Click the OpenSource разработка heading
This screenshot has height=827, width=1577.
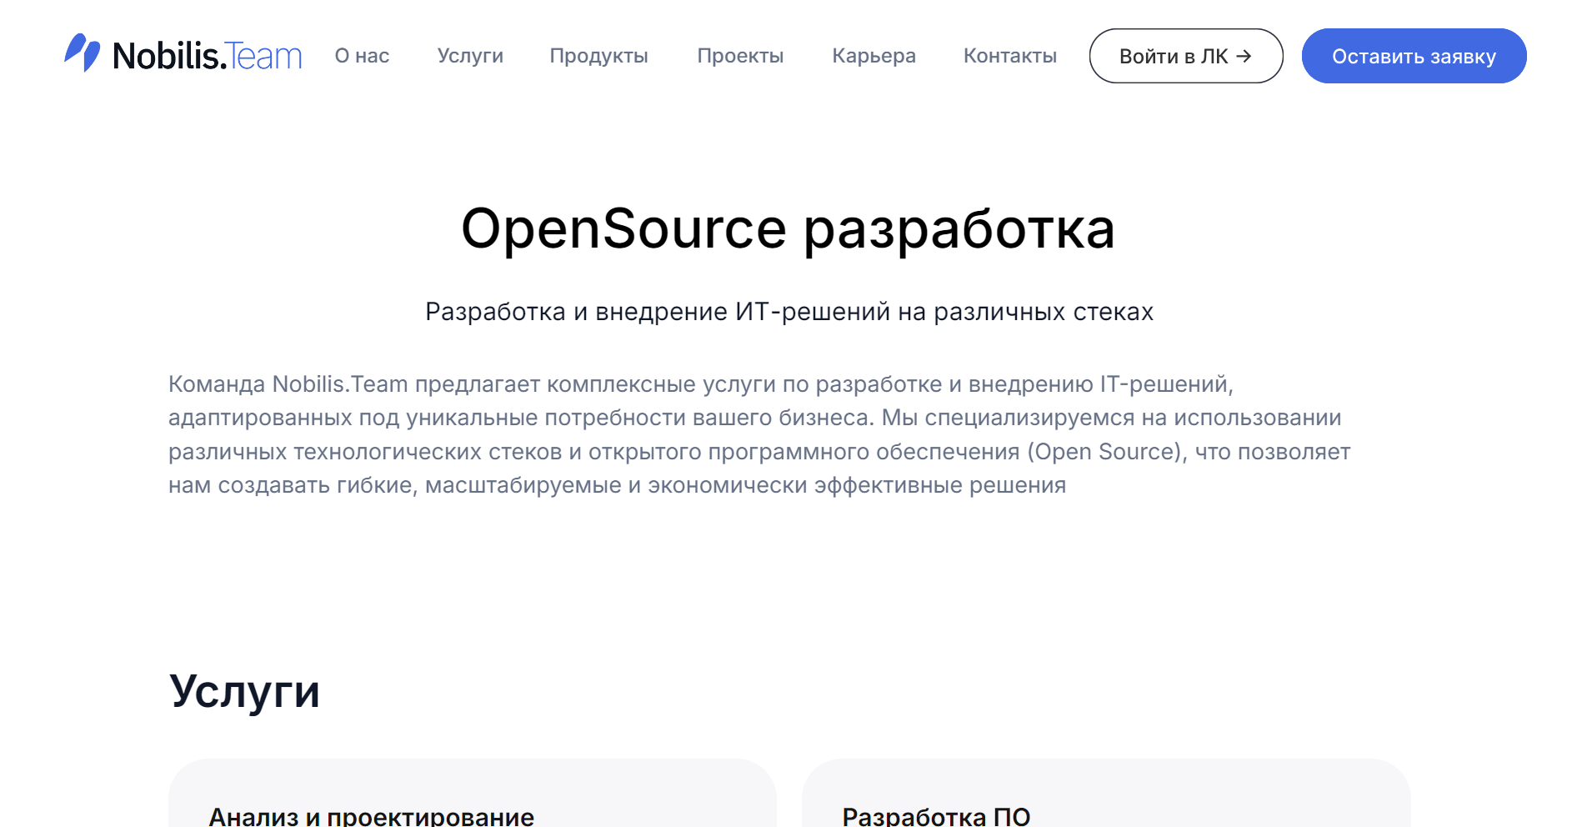tap(788, 230)
